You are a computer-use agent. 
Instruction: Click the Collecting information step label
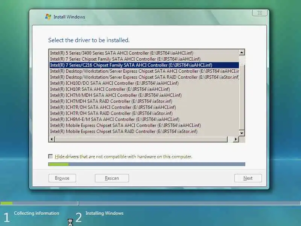pos(36,213)
